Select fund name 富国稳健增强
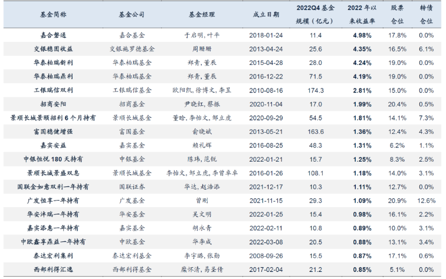The image size is (446, 279). 53,132
